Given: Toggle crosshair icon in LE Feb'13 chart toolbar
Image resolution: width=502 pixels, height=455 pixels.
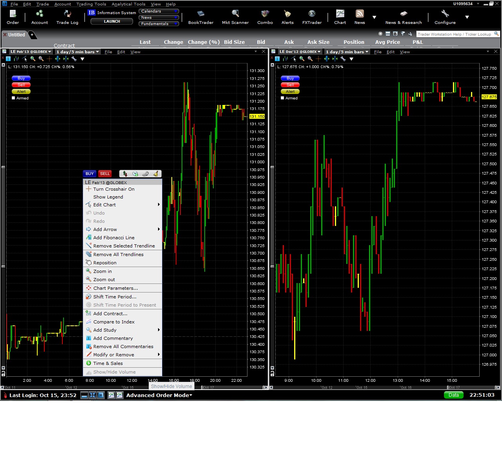Looking at the screenshot, I should (49, 59).
